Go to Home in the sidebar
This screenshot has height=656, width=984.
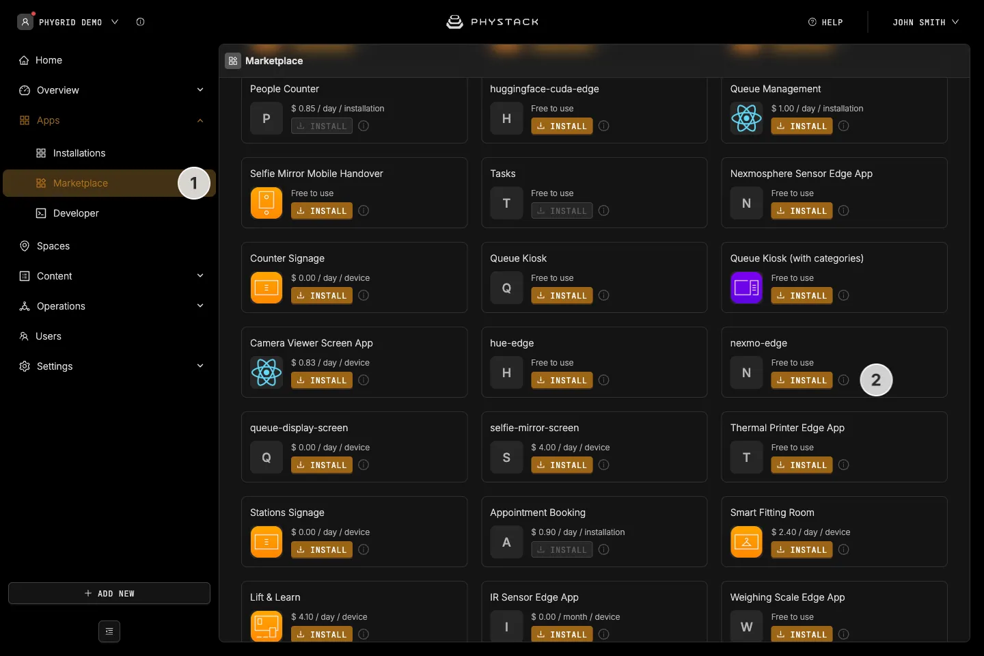click(x=109, y=60)
